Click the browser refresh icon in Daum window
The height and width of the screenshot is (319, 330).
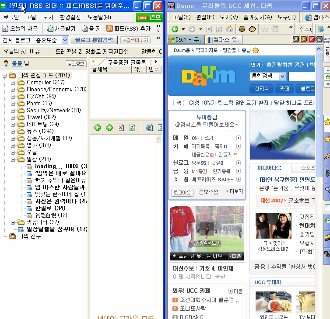pos(219,29)
